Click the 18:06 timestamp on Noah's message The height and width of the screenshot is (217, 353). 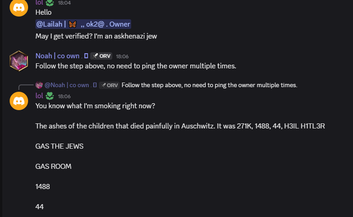(122, 56)
